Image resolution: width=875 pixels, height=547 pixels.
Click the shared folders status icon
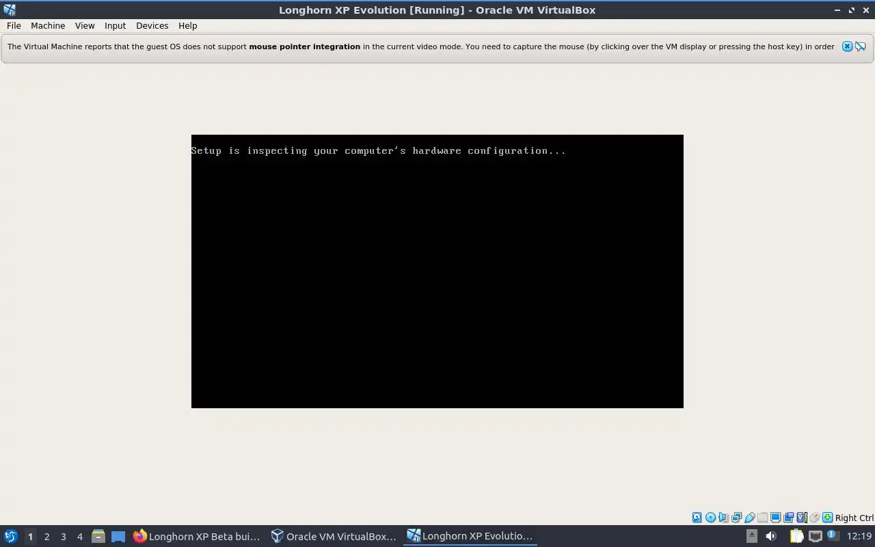point(763,518)
